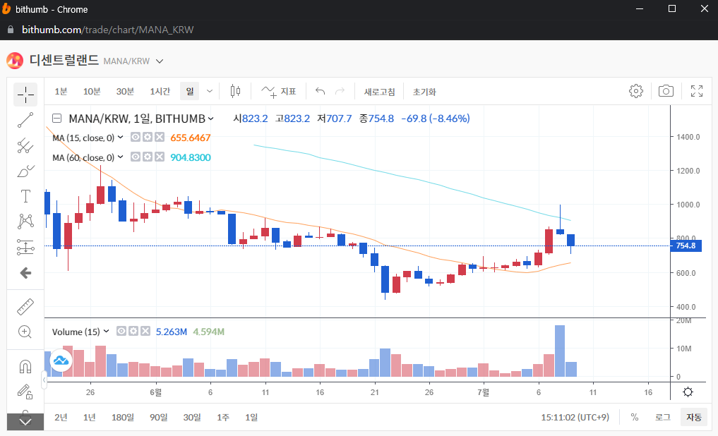Remove the MA 15 indicator
This screenshot has height=436, width=718.
[160, 137]
